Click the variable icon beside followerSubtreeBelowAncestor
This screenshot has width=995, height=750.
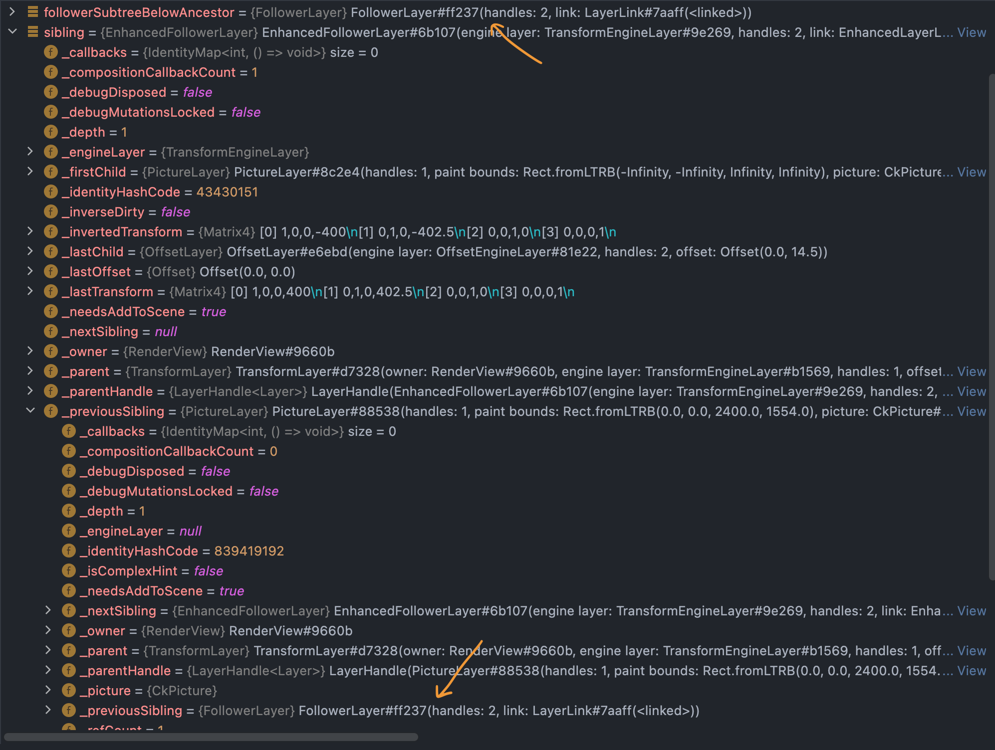coord(32,12)
